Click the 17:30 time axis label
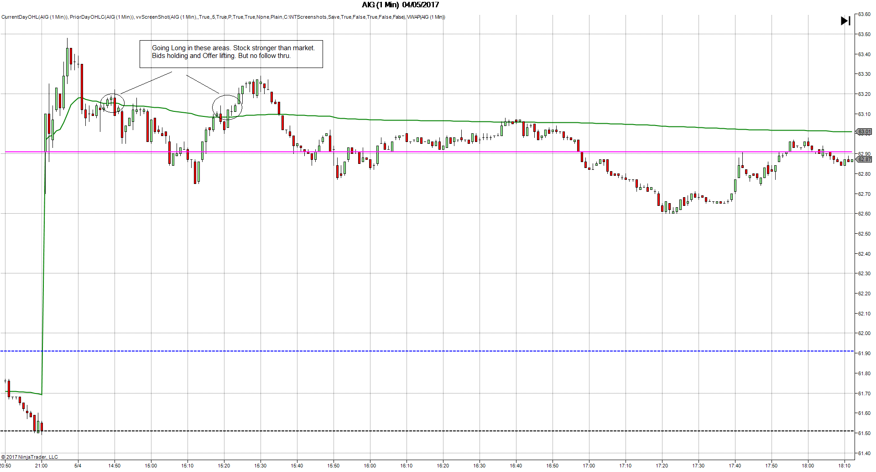 click(699, 466)
